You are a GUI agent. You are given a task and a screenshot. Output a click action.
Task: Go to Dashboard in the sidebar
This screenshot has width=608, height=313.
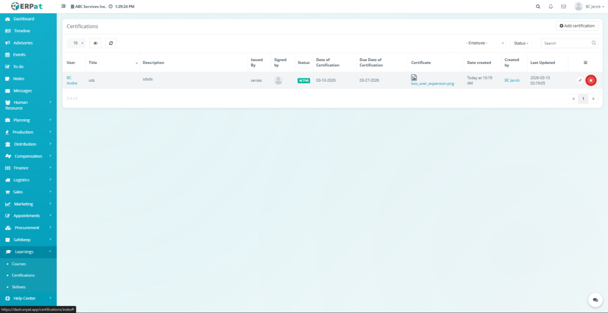click(x=24, y=19)
